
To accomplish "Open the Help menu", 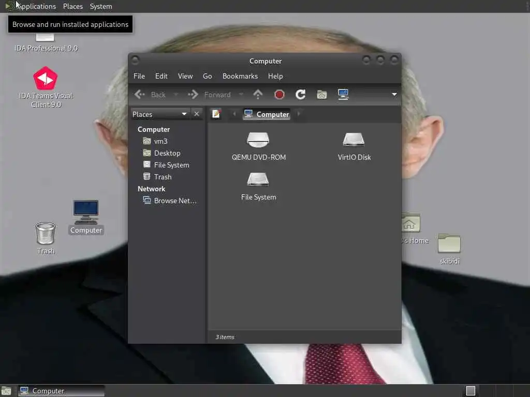I will (275, 77).
